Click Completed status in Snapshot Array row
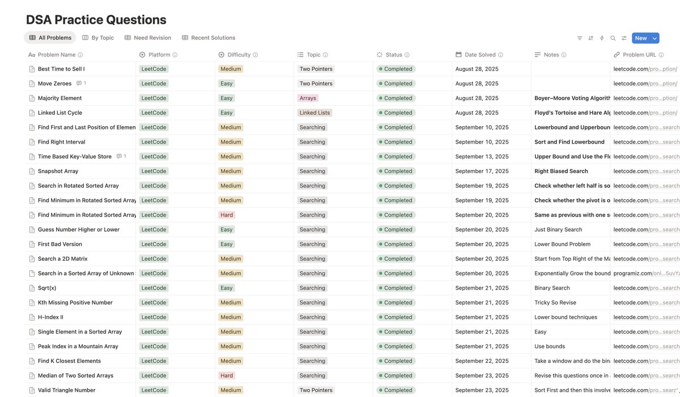The image size is (680, 397). pyautogui.click(x=396, y=171)
